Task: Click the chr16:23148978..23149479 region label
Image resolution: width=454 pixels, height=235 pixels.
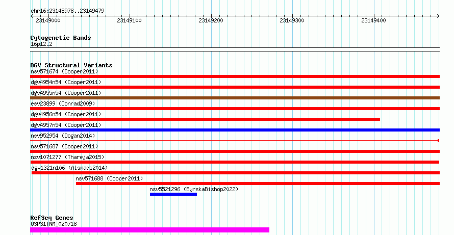Action: [x=67, y=11]
